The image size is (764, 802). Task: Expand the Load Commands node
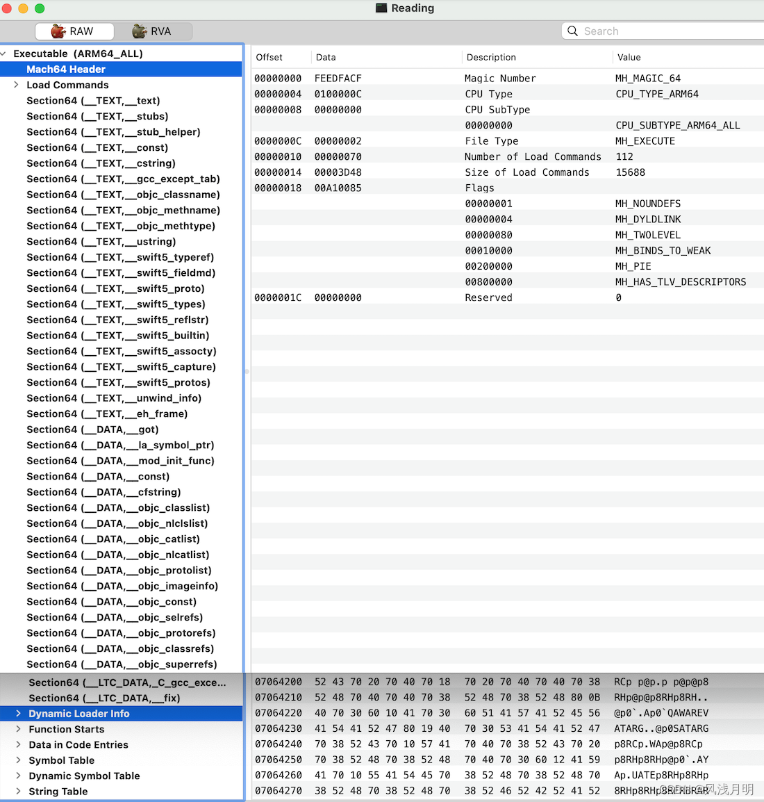click(x=15, y=85)
